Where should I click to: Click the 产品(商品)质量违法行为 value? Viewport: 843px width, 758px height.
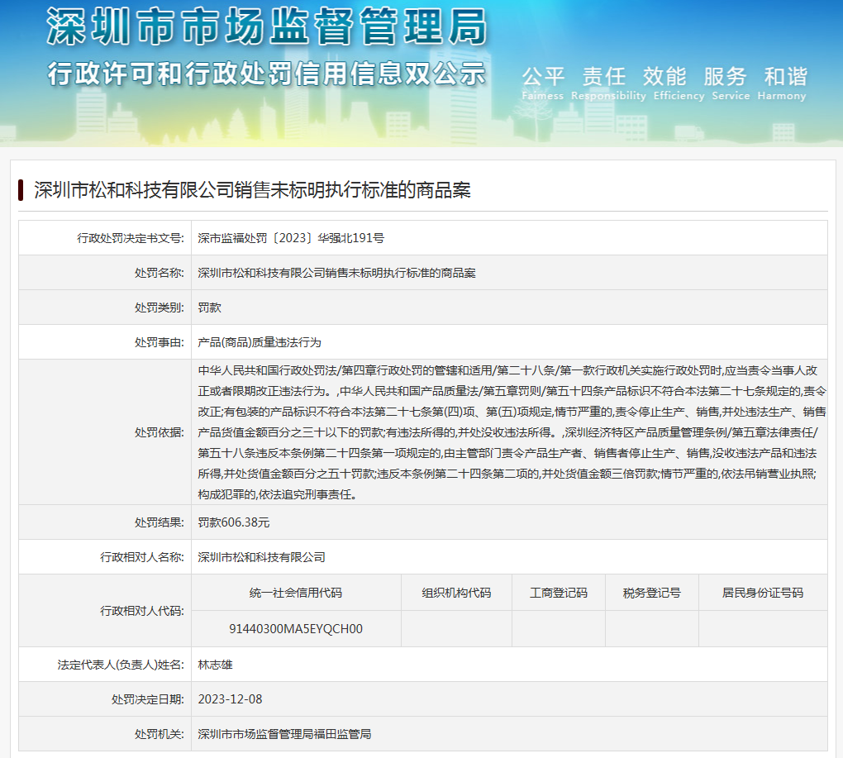(260, 342)
